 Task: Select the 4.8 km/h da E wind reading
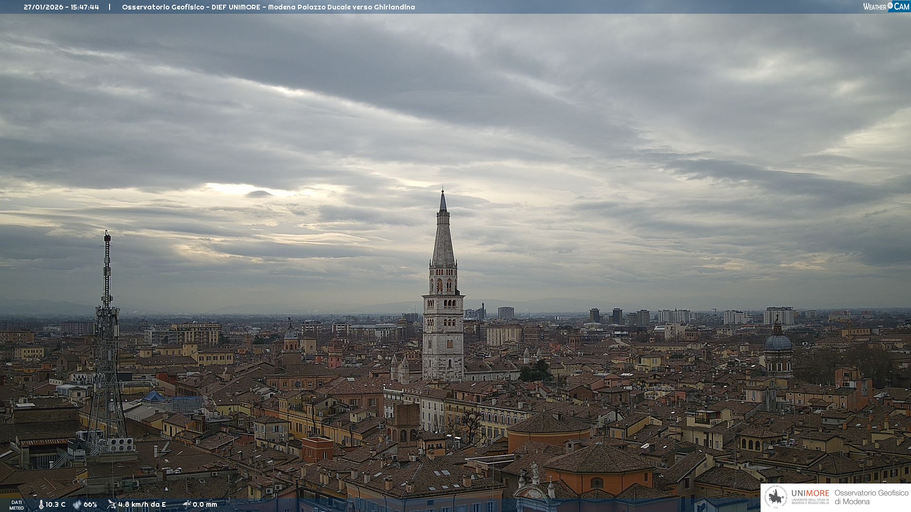(142, 504)
